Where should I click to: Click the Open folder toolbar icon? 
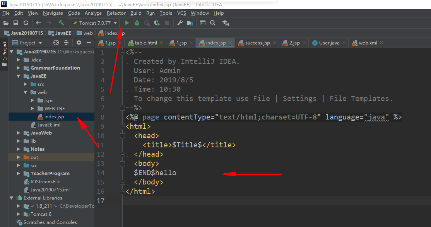click(6, 23)
